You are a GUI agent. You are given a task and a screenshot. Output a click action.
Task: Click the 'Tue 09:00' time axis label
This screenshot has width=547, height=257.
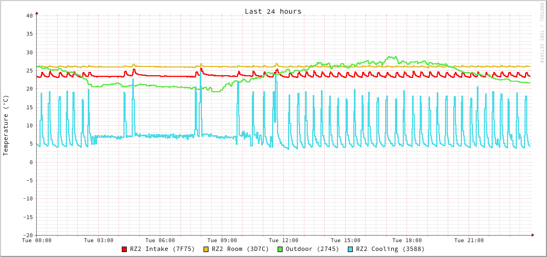[222, 241]
